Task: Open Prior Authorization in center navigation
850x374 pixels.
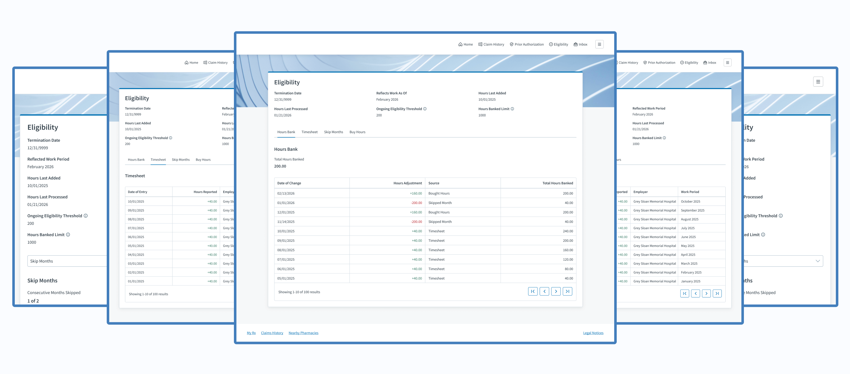Action: point(527,45)
